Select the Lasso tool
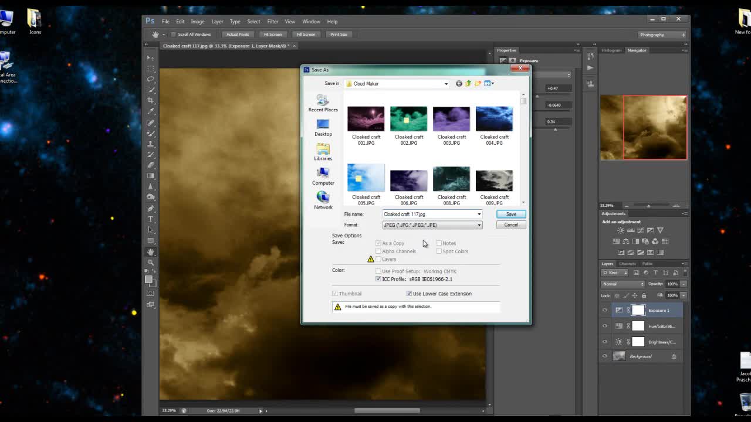 pos(151,79)
